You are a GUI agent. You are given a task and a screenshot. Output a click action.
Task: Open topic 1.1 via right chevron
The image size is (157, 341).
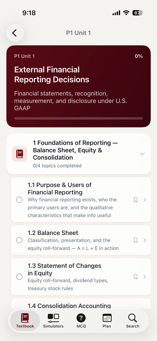[145, 199]
